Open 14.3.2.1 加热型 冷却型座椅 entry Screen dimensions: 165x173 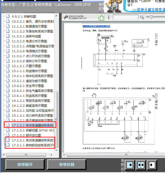[33, 111]
